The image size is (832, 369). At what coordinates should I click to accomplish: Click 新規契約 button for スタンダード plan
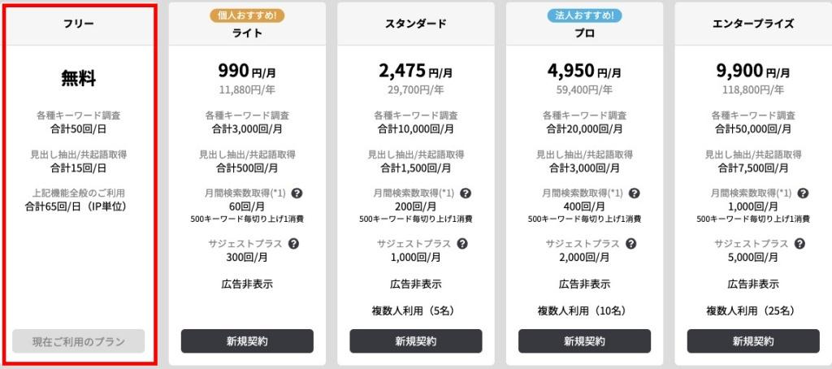[416, 341]
